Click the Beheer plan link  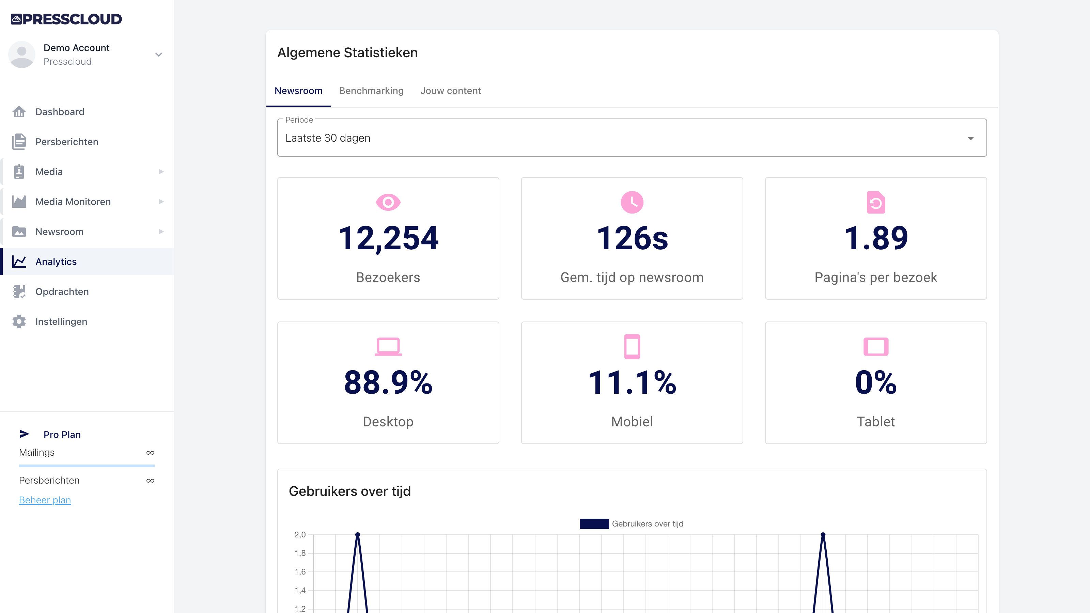[45, 500]
